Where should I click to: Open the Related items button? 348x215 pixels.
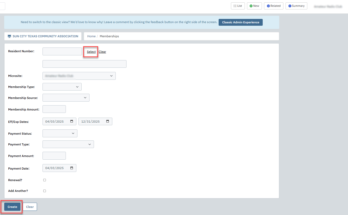coord(274,6)
